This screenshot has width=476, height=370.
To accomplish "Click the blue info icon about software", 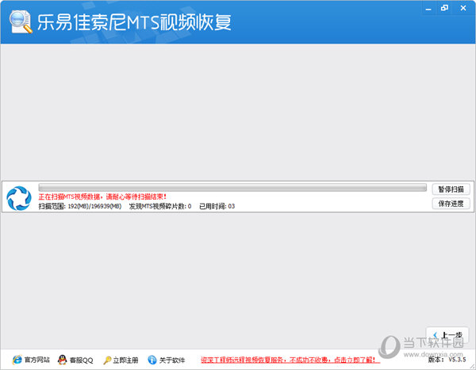I will [x=152, y=360].
